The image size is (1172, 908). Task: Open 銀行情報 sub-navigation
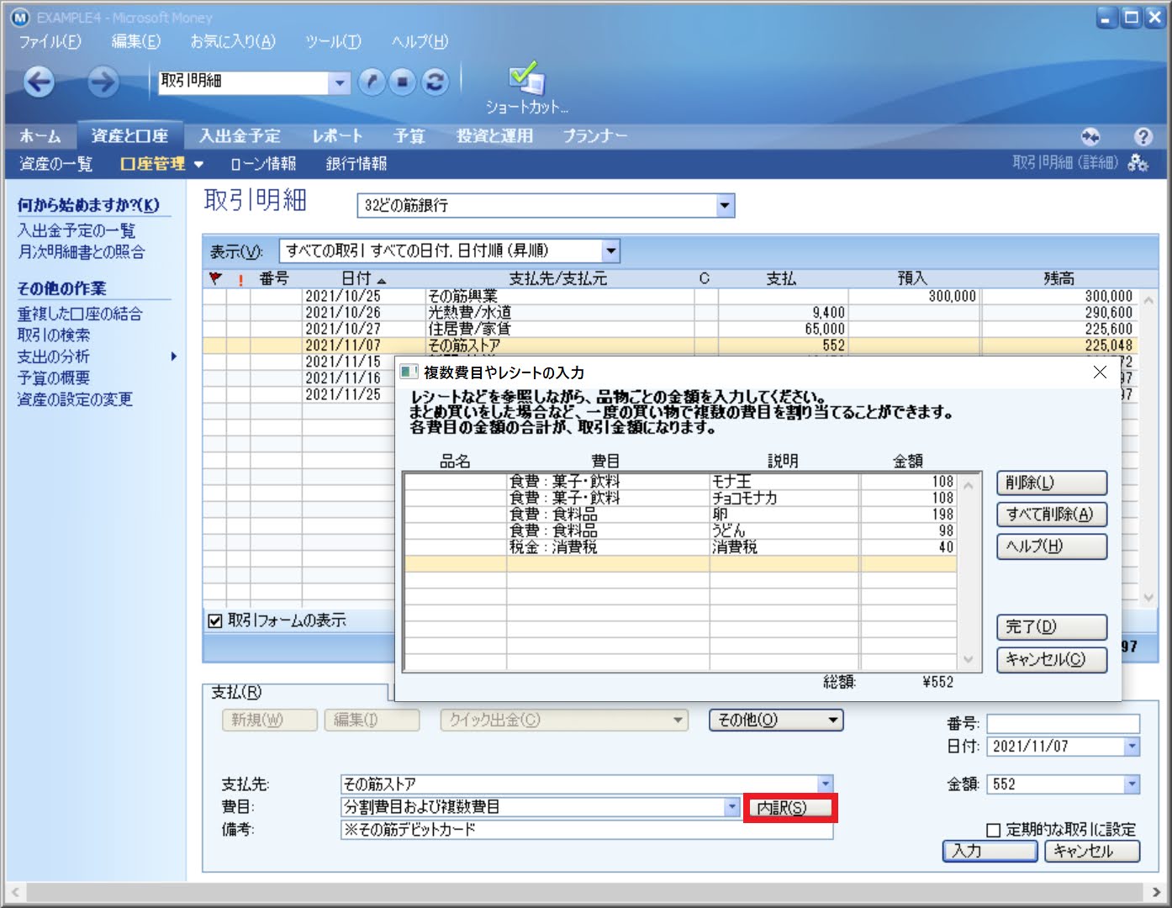pyautogui.click(x=356, y=164)
